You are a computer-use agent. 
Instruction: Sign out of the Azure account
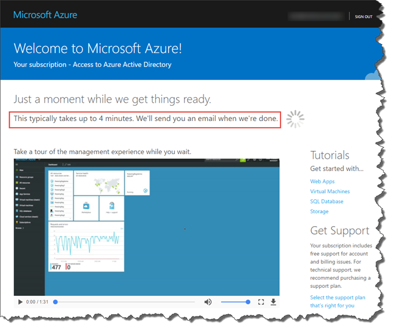tap(364, 16)
